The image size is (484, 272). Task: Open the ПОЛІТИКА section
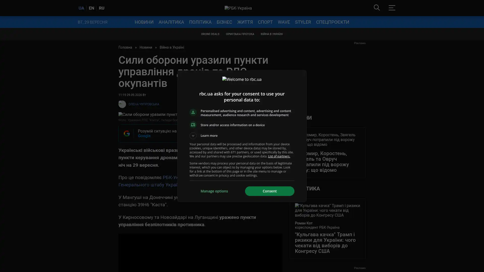(200, 22)
